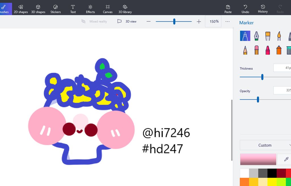Image resolution: width=291 pixels, height=186 pixels.
Task: Choose the yellow color swatch
Action: [x=272, y=182]
